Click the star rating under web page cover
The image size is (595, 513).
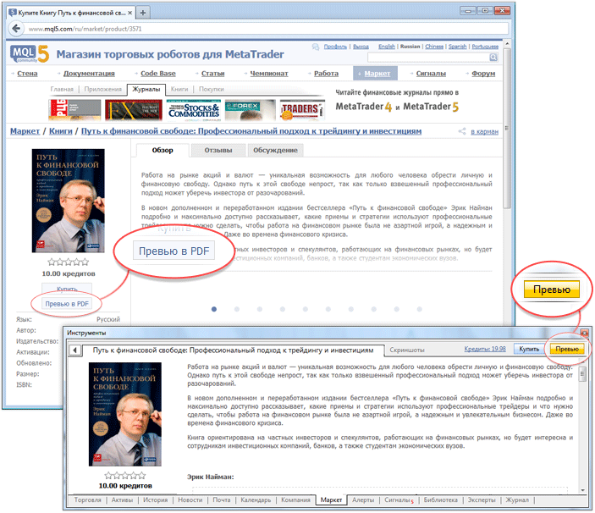point(69,262)
